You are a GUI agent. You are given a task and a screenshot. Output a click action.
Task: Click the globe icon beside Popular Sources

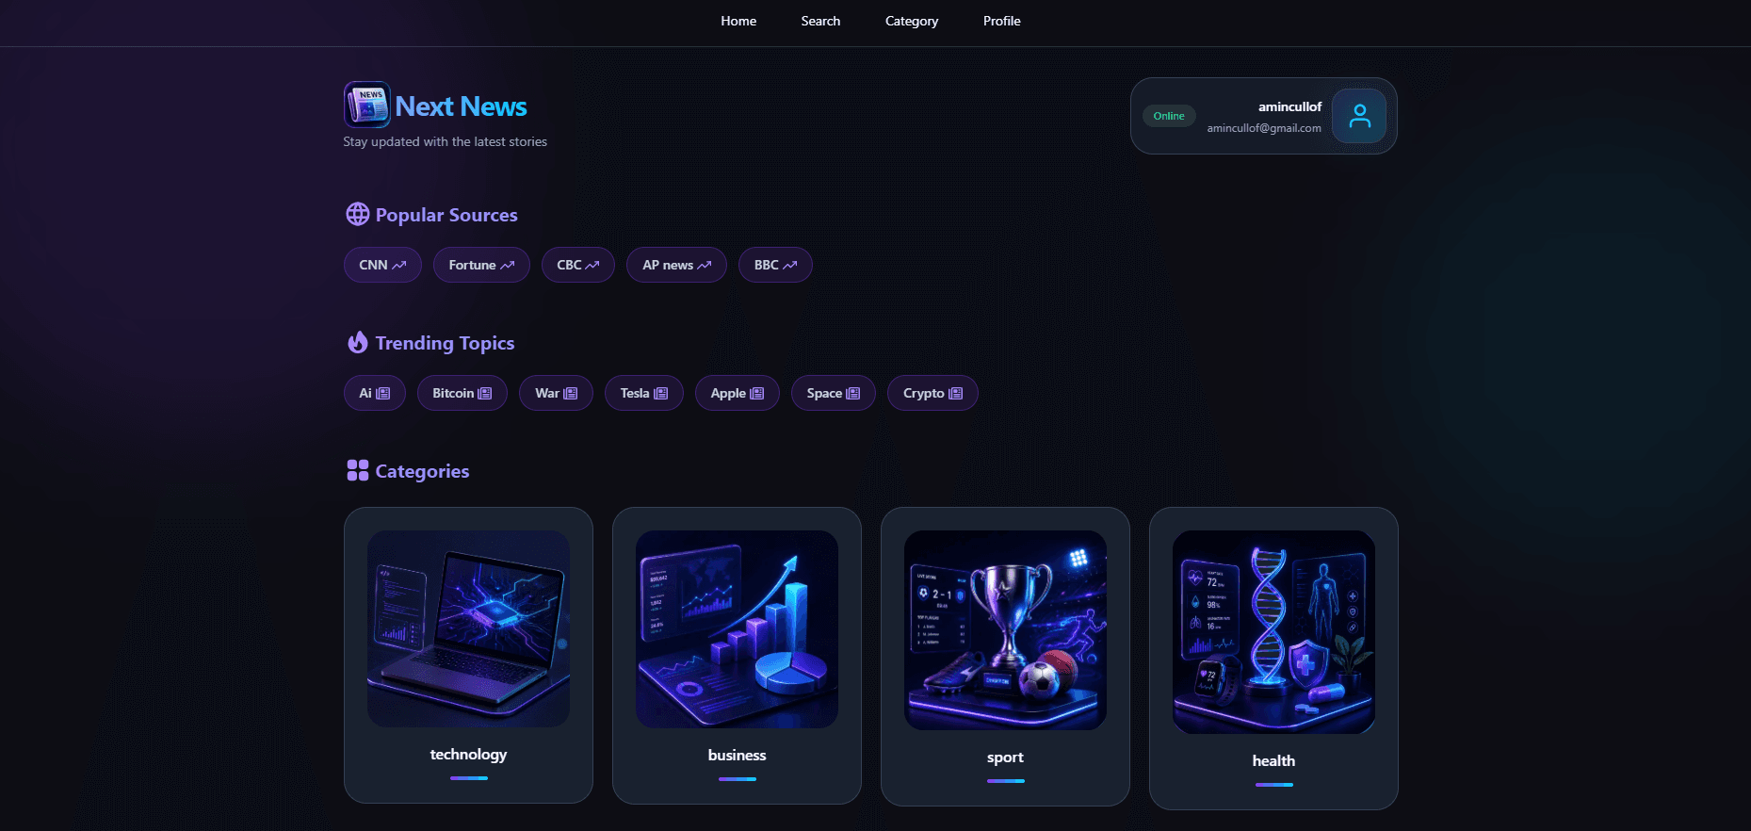358,214
